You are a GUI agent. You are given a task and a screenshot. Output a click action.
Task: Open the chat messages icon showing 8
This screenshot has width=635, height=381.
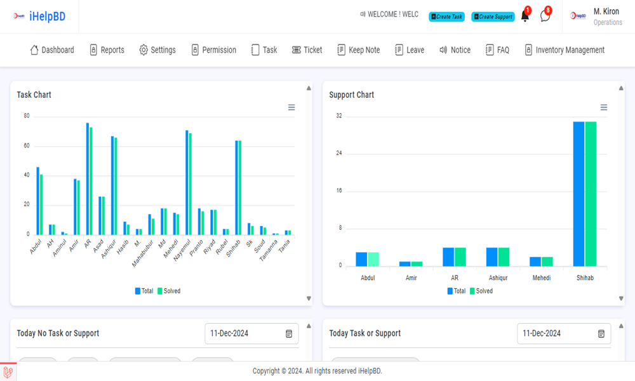(x=545, y=16)
